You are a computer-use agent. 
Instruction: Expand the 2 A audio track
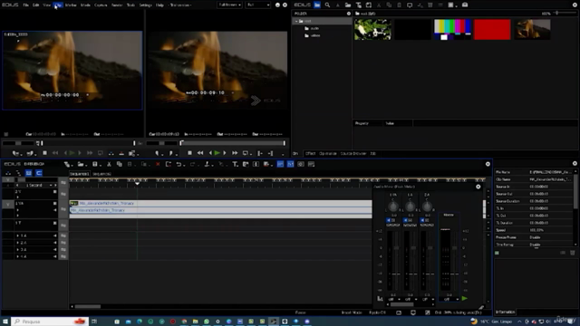(x=17, y=243)
